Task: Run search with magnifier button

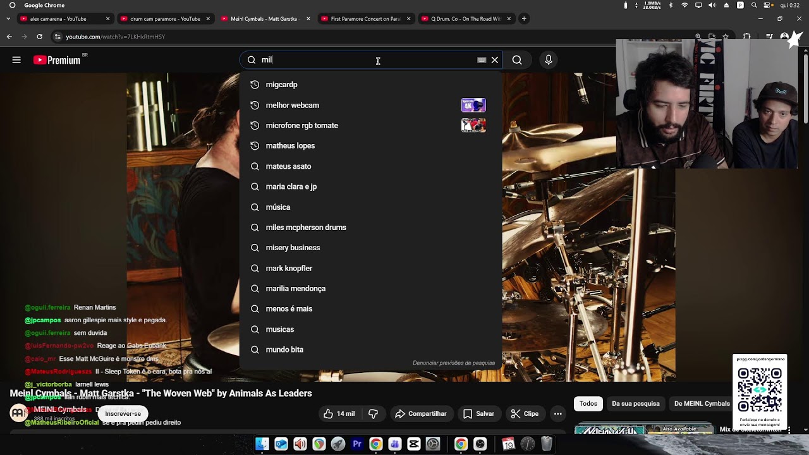Action: [517, 60]
